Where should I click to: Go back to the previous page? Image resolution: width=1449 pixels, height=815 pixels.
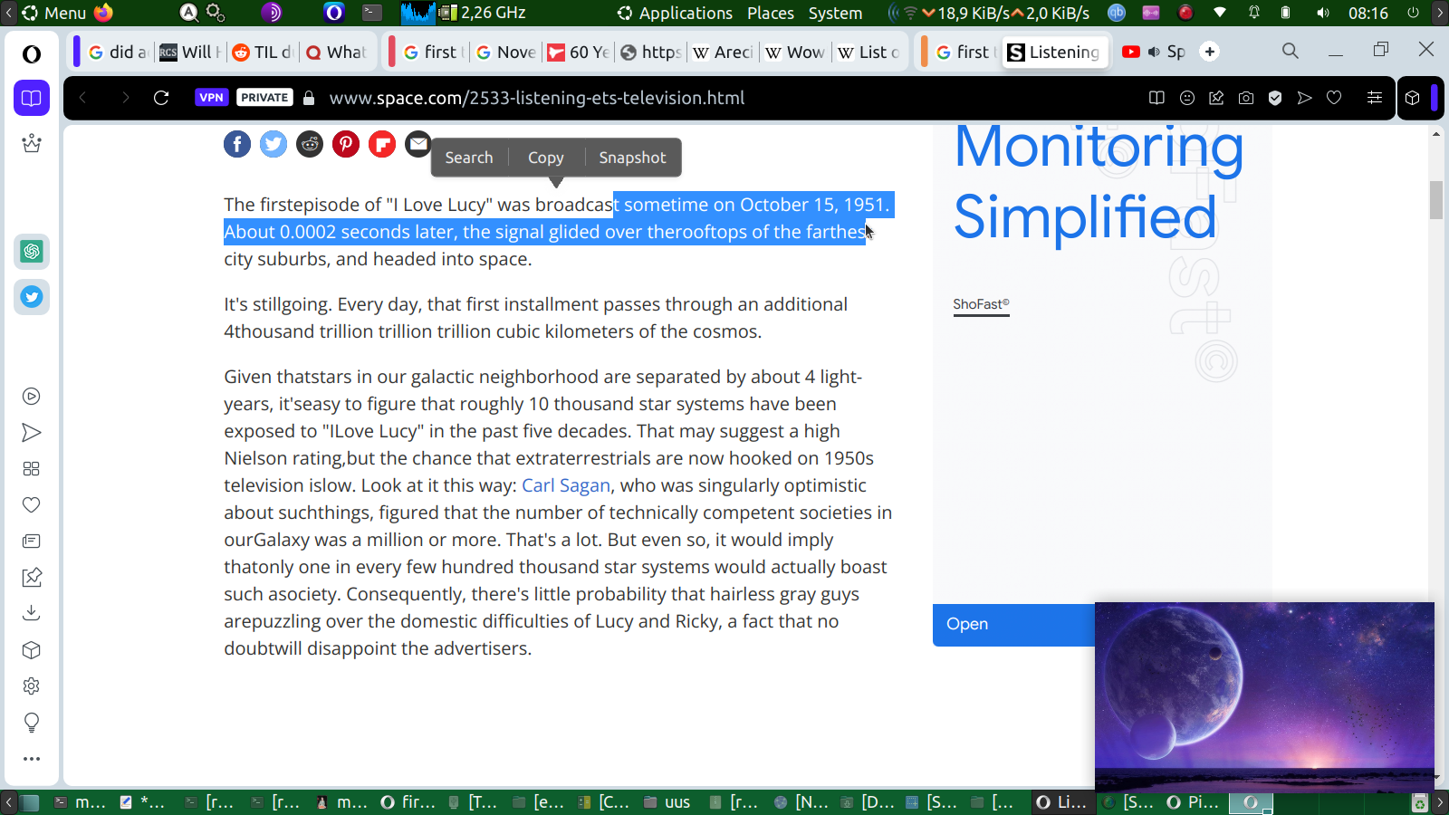[x=82, y=98]
